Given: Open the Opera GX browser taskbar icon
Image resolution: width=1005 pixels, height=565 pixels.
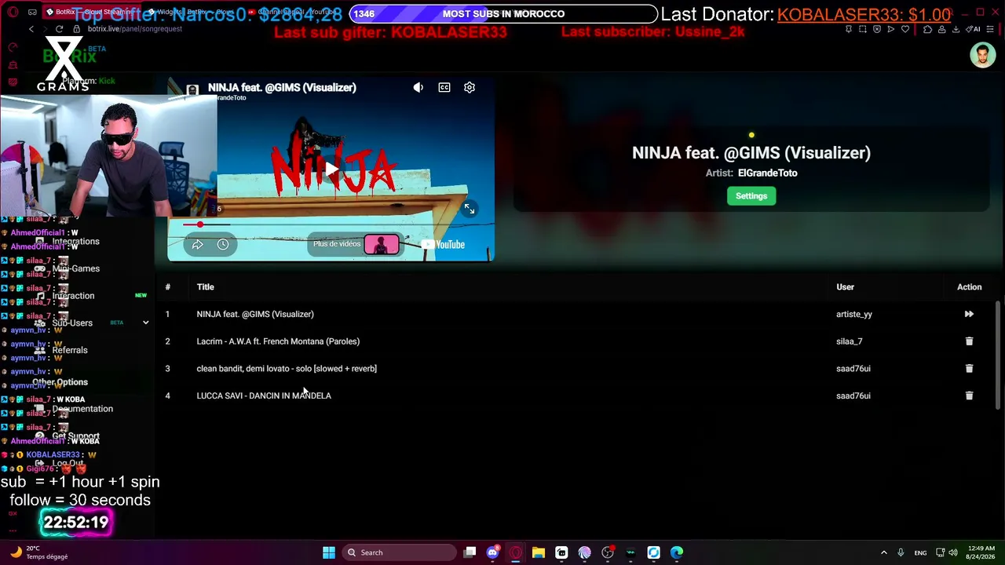Looking at the screenshot, I should (x=515, y=552).
